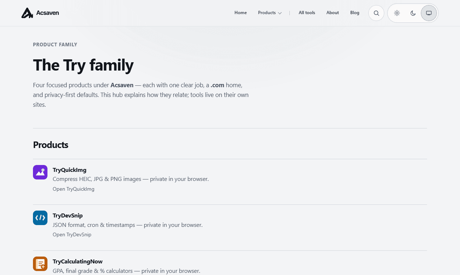The height and width of the screenshot is (275, 460).
Task: Follow the Open TryQuickImg link
Action: click(x=74, y=189)
